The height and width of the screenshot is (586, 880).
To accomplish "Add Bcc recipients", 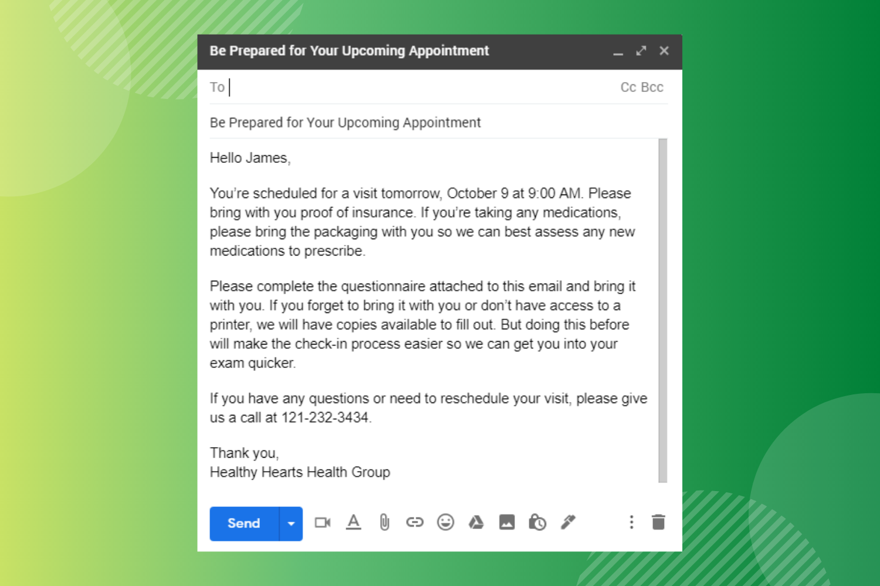I will (x=652, y=87).
